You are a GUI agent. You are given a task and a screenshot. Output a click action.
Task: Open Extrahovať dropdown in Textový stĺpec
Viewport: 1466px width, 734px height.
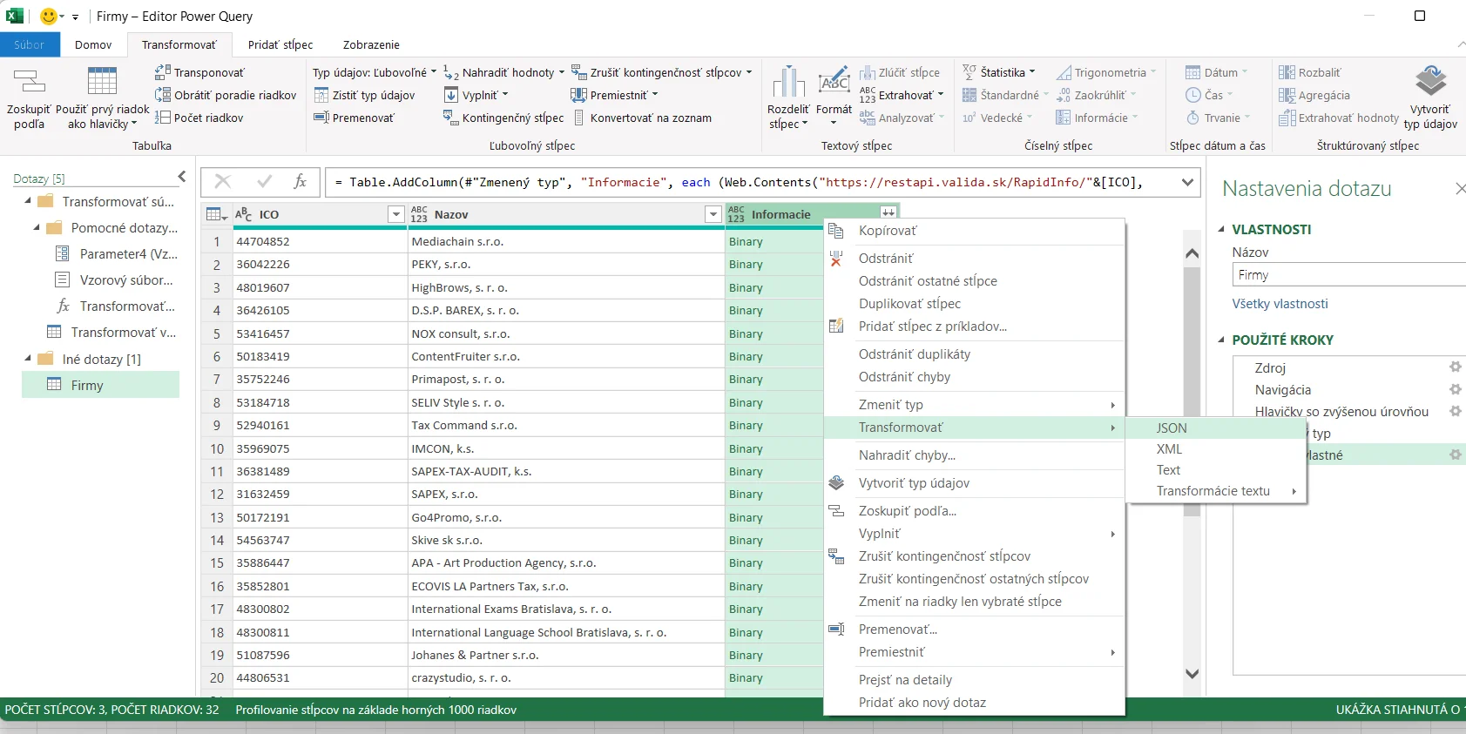(902, 95)
